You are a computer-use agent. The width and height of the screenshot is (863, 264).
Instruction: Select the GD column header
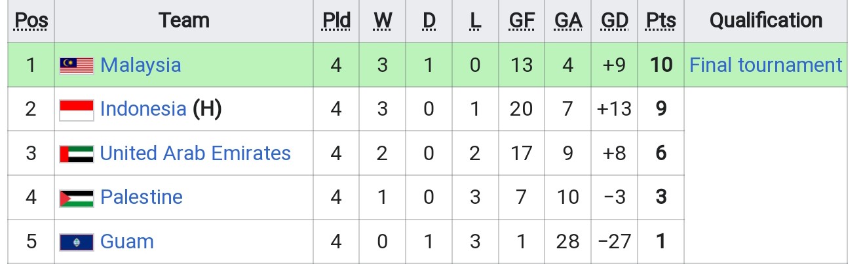point(615,22)
